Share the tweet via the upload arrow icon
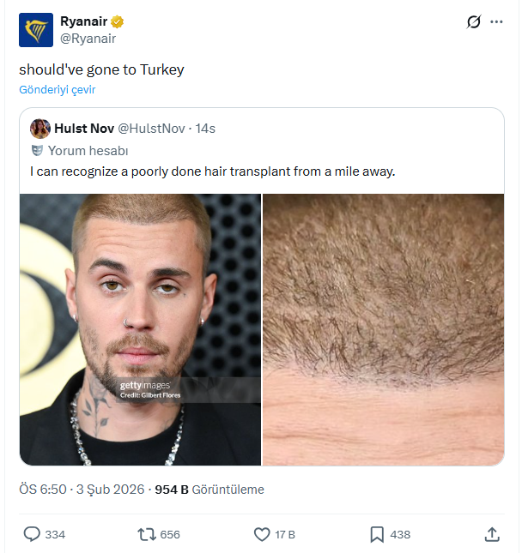This screenshot has height=553, width=522. (492, 534)
